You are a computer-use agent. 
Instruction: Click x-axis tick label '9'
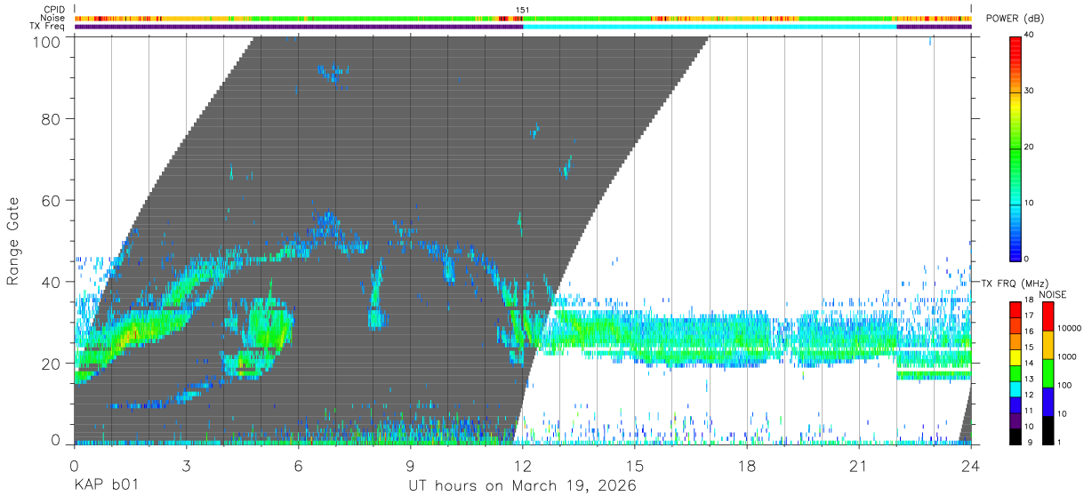click(x=411, y=465)
